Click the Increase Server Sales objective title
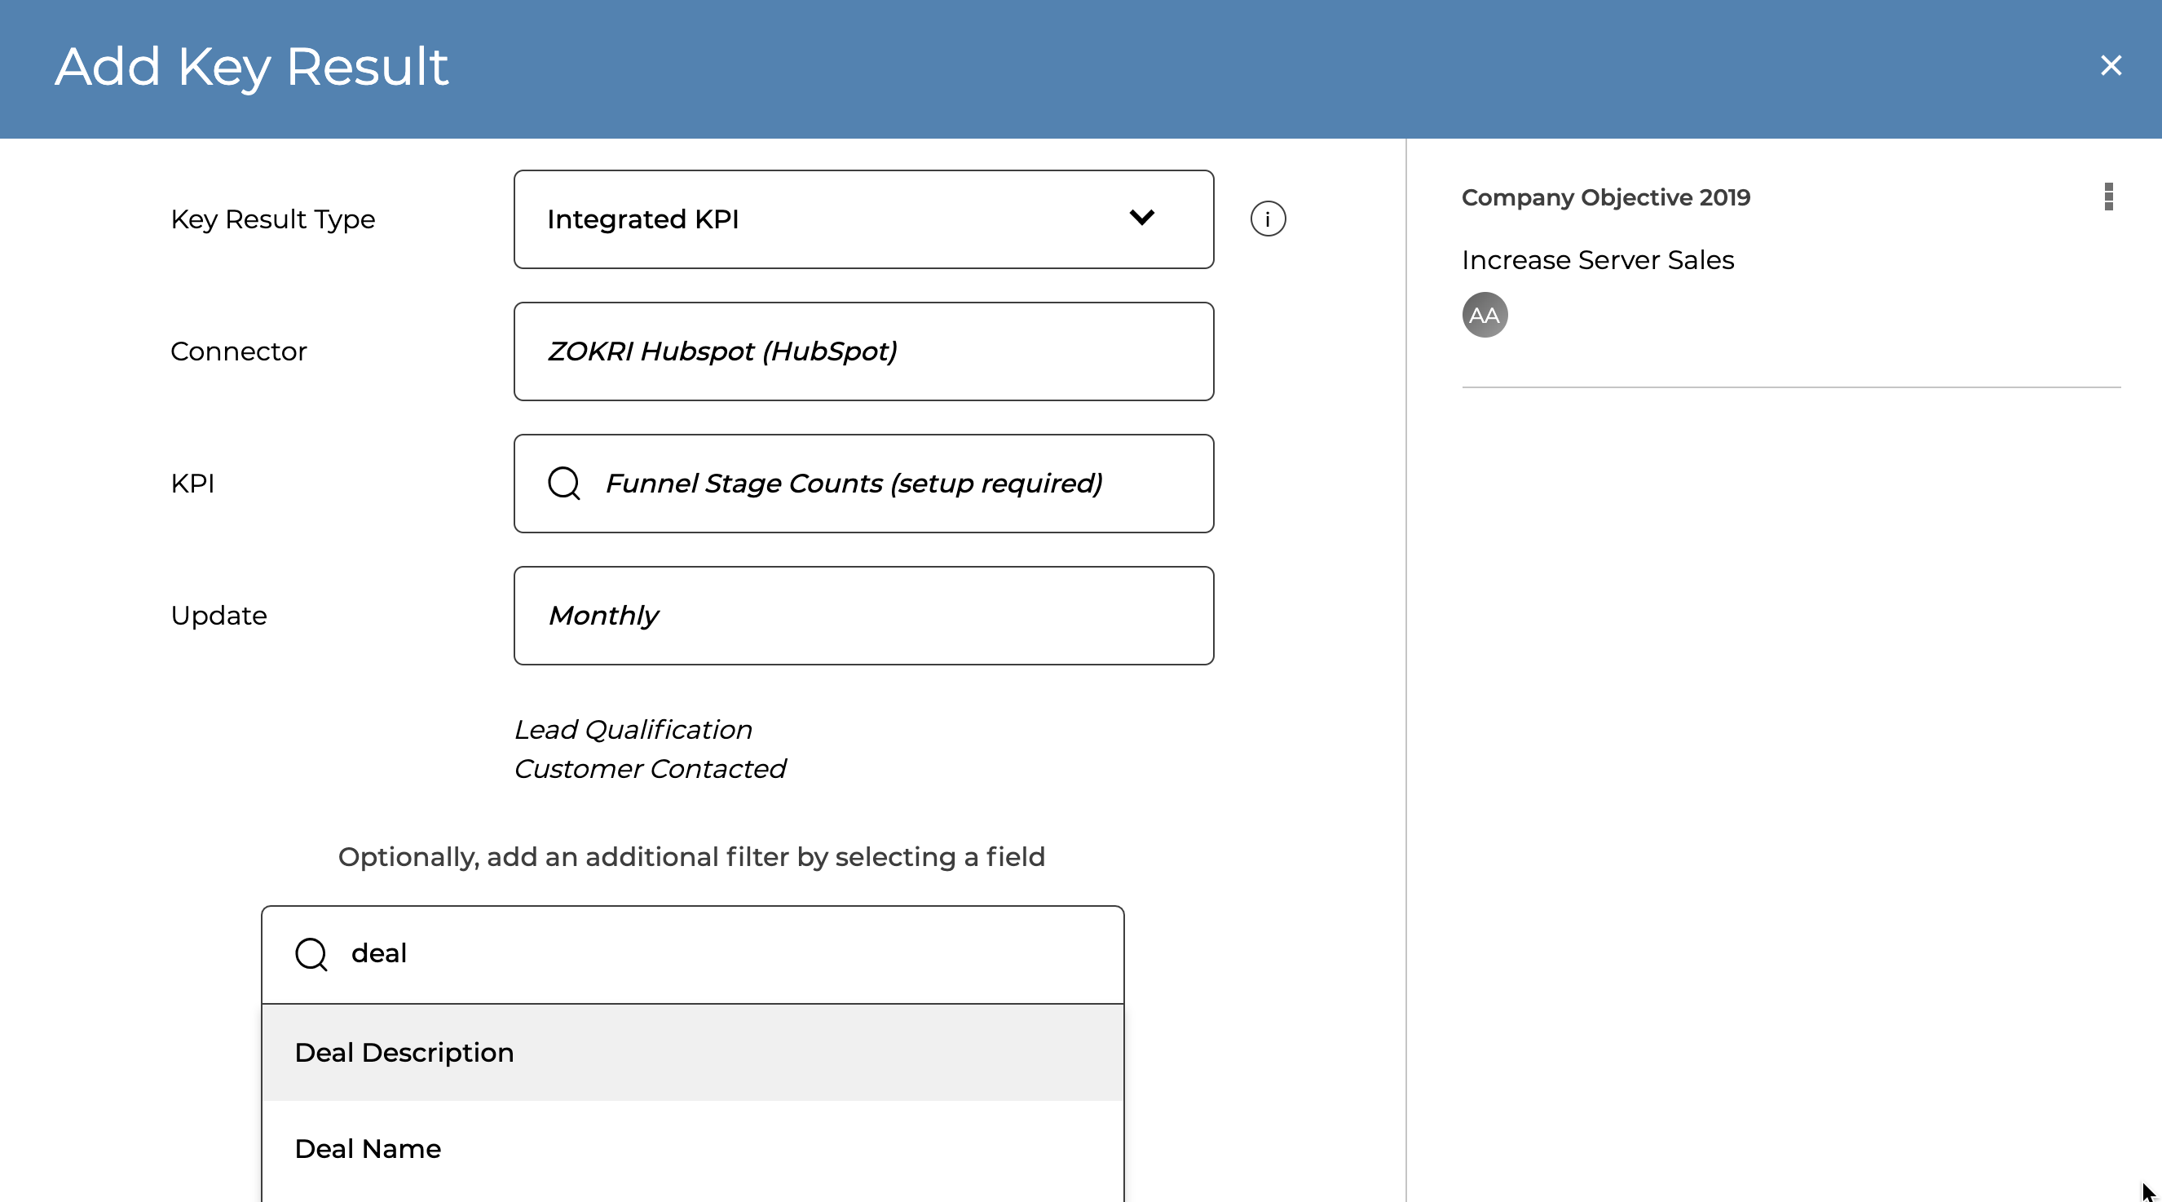2162x1202 pixels. (x=1597, y=260)
